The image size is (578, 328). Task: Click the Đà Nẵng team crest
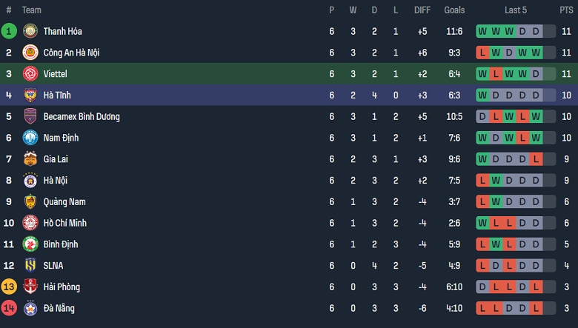[x=30, y=309]
